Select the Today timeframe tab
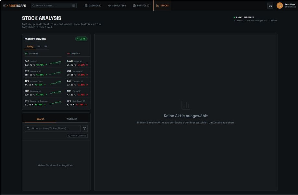 click(30, 46)
